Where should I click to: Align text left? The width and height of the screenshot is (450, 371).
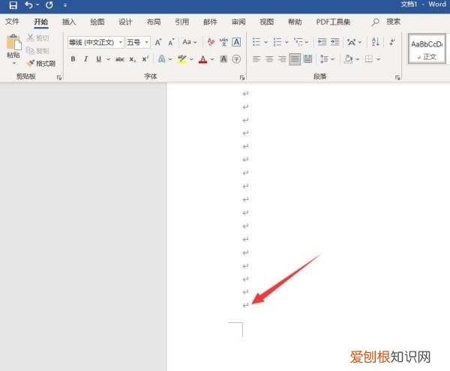(256, 59)
